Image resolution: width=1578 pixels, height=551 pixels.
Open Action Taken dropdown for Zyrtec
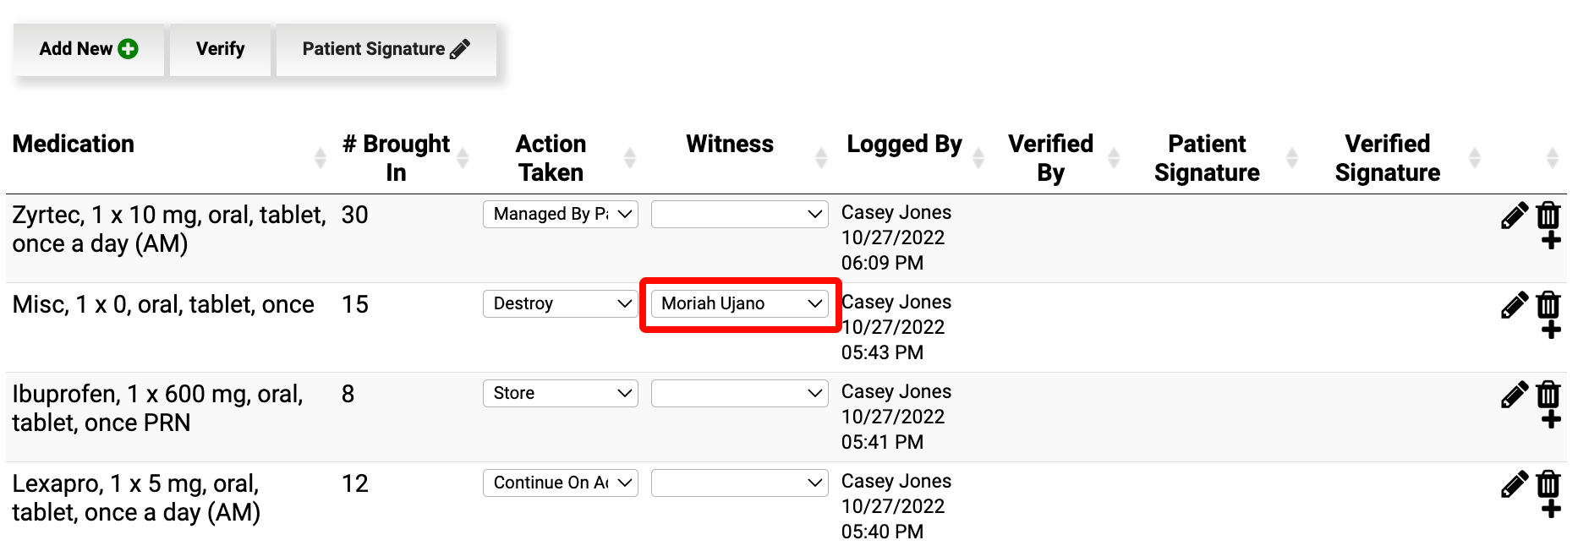coord(561,215)
